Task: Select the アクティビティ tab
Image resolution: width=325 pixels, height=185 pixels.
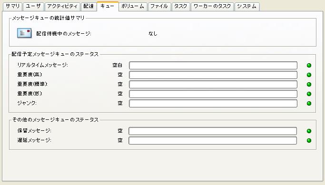Action: click(62, 7)
